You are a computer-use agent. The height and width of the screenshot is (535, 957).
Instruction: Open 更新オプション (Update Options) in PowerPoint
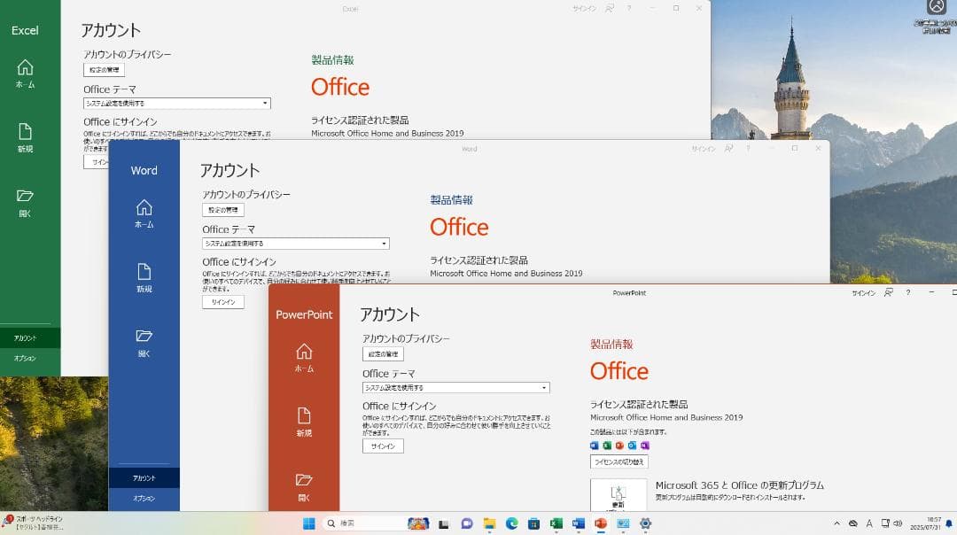pyautogui.click(x=618, y=496)
